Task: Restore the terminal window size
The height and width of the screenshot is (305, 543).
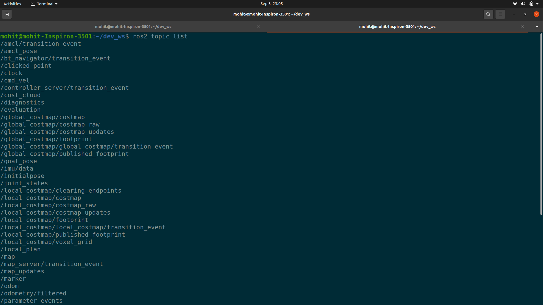Action: [525, 14]
